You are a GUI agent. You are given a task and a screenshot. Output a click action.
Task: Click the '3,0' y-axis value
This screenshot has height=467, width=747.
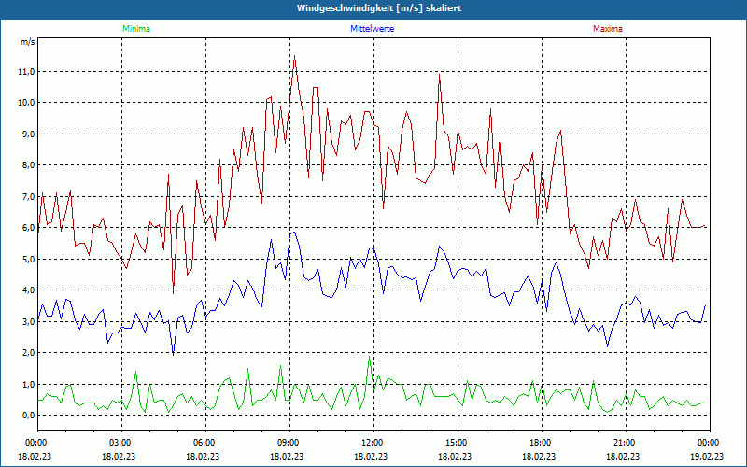[x=28, y=321]
